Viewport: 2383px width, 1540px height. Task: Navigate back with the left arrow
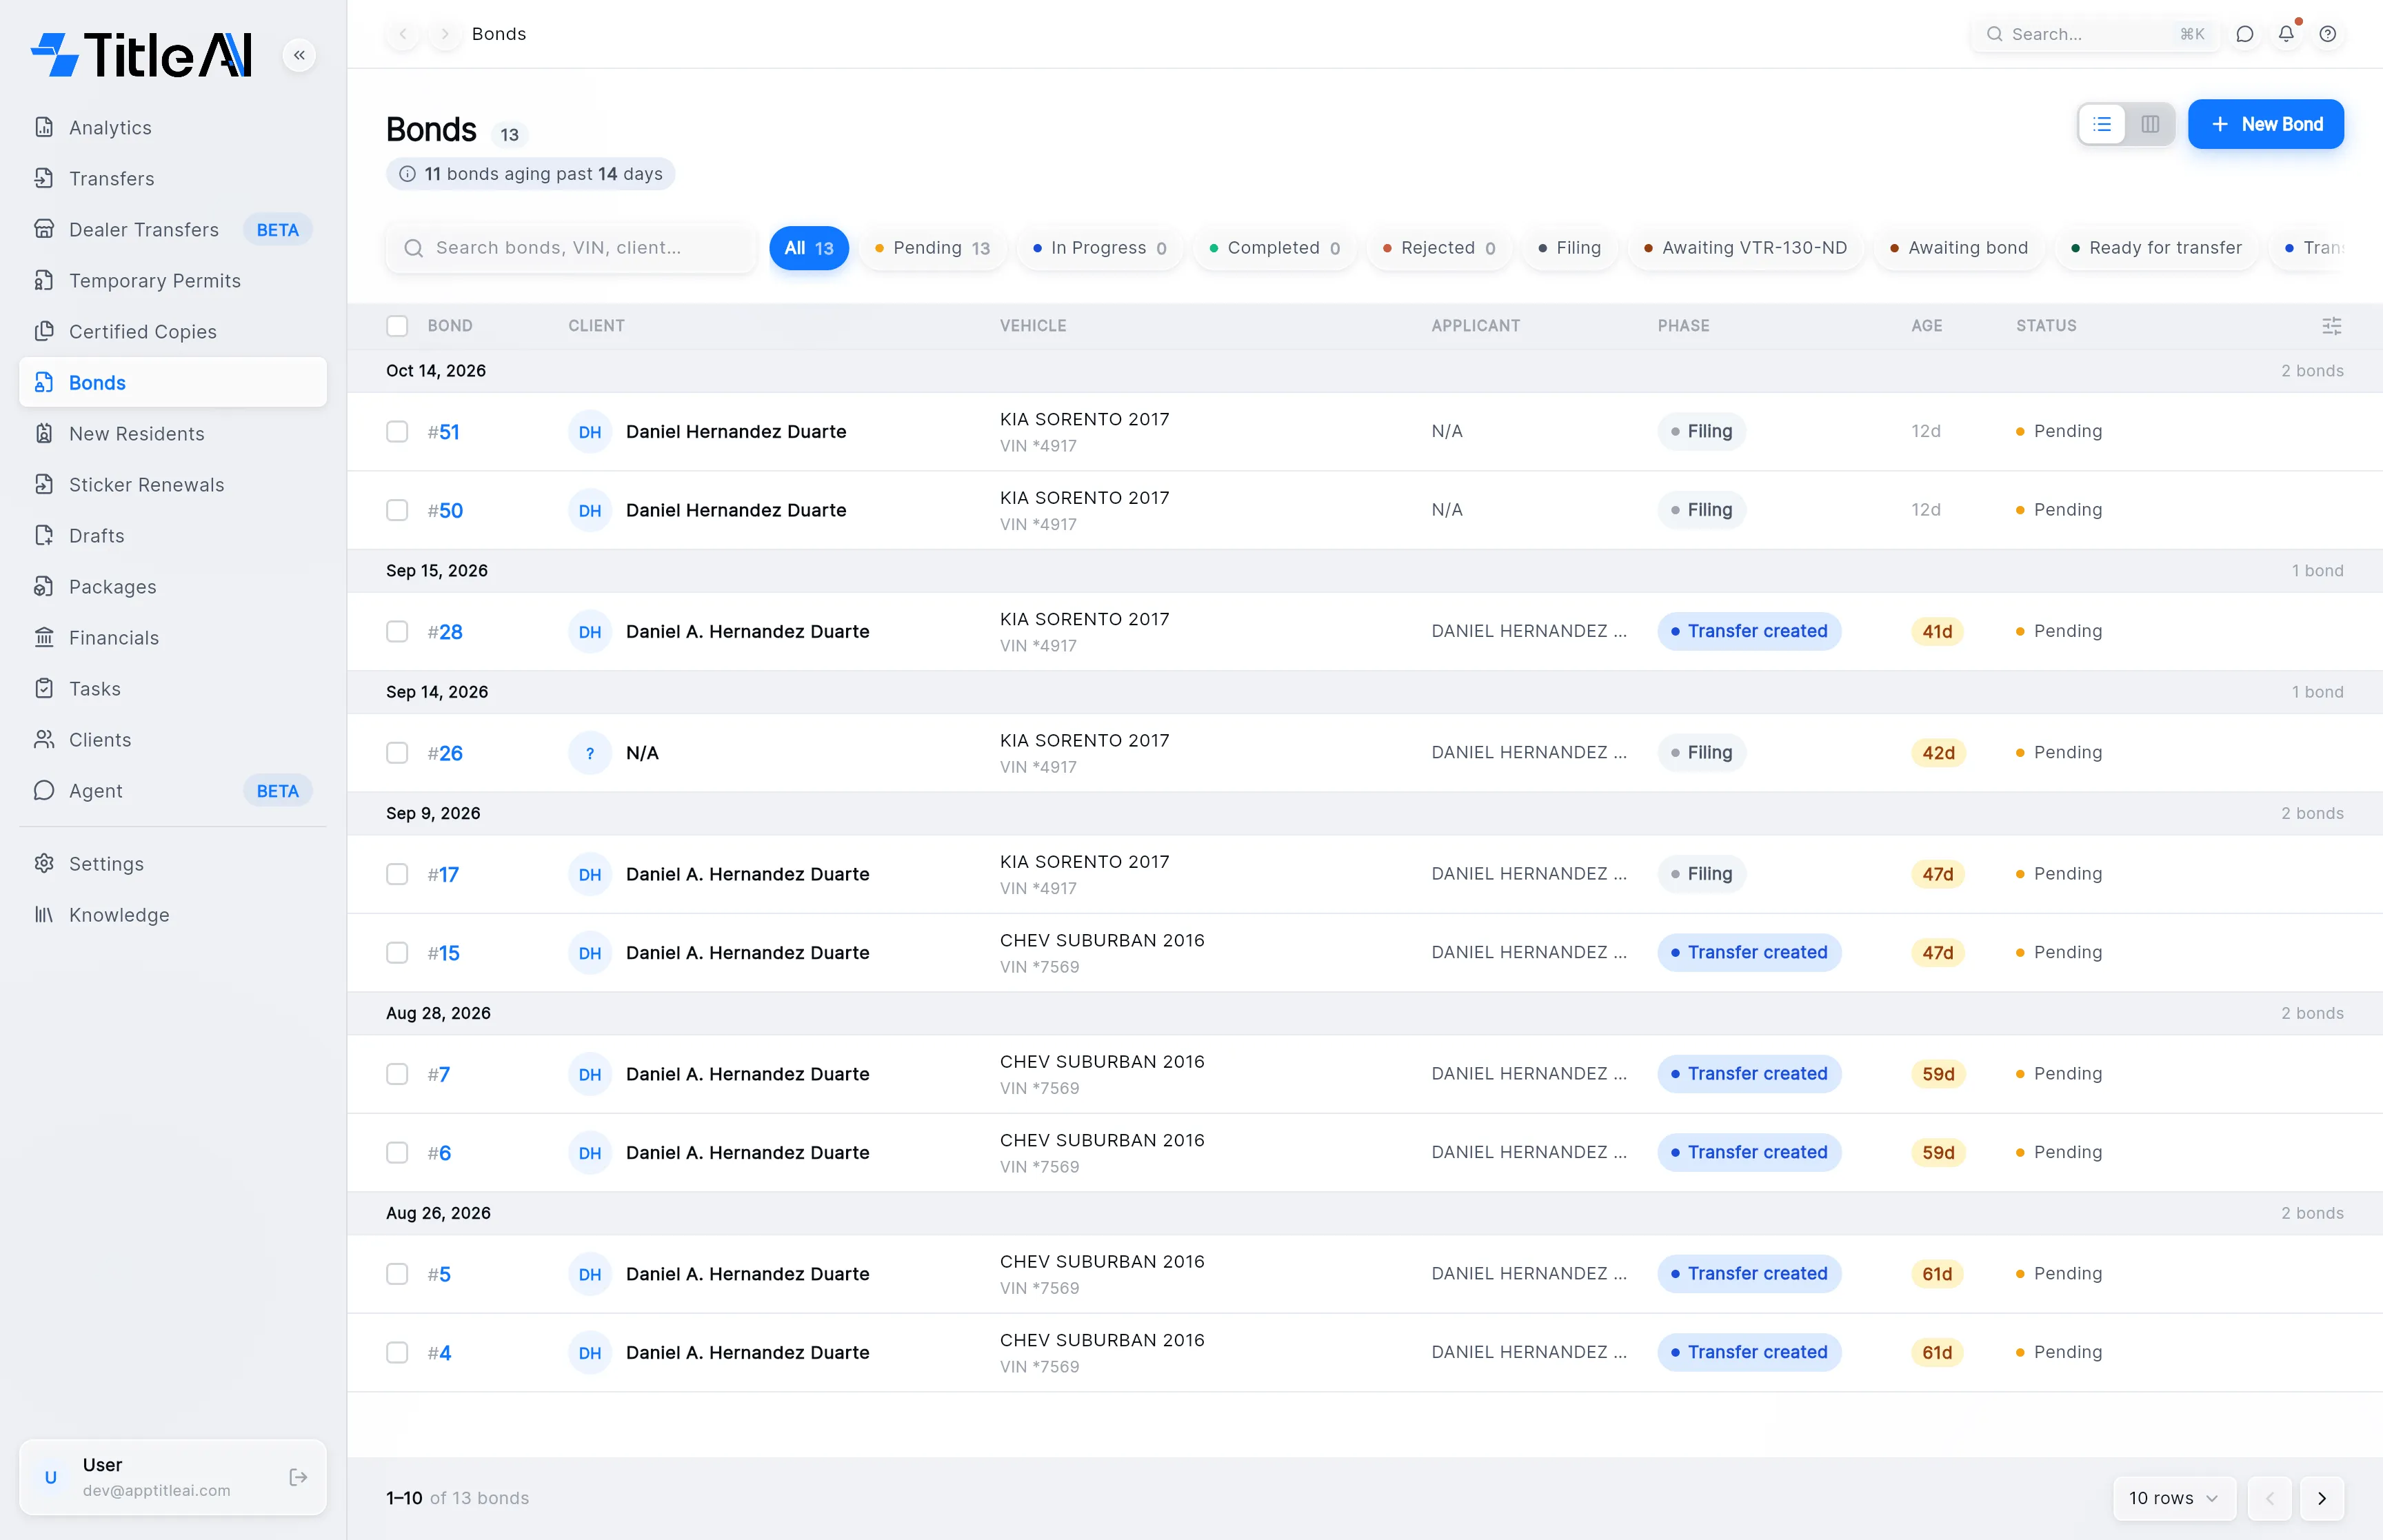403,34
